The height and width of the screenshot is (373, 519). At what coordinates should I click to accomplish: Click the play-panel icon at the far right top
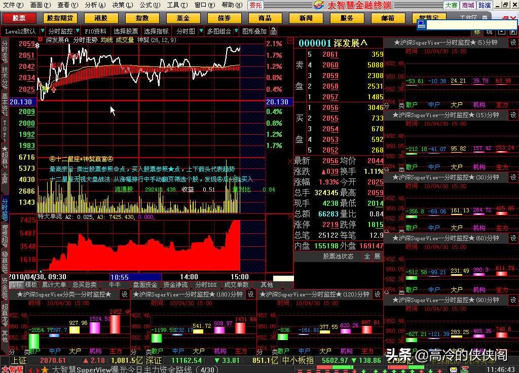513,32
